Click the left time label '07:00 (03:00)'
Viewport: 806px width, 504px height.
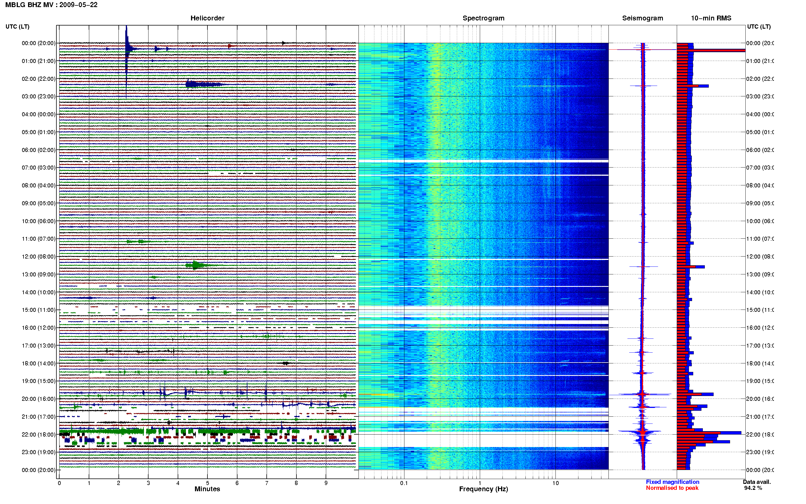click(x=39, y=167)
